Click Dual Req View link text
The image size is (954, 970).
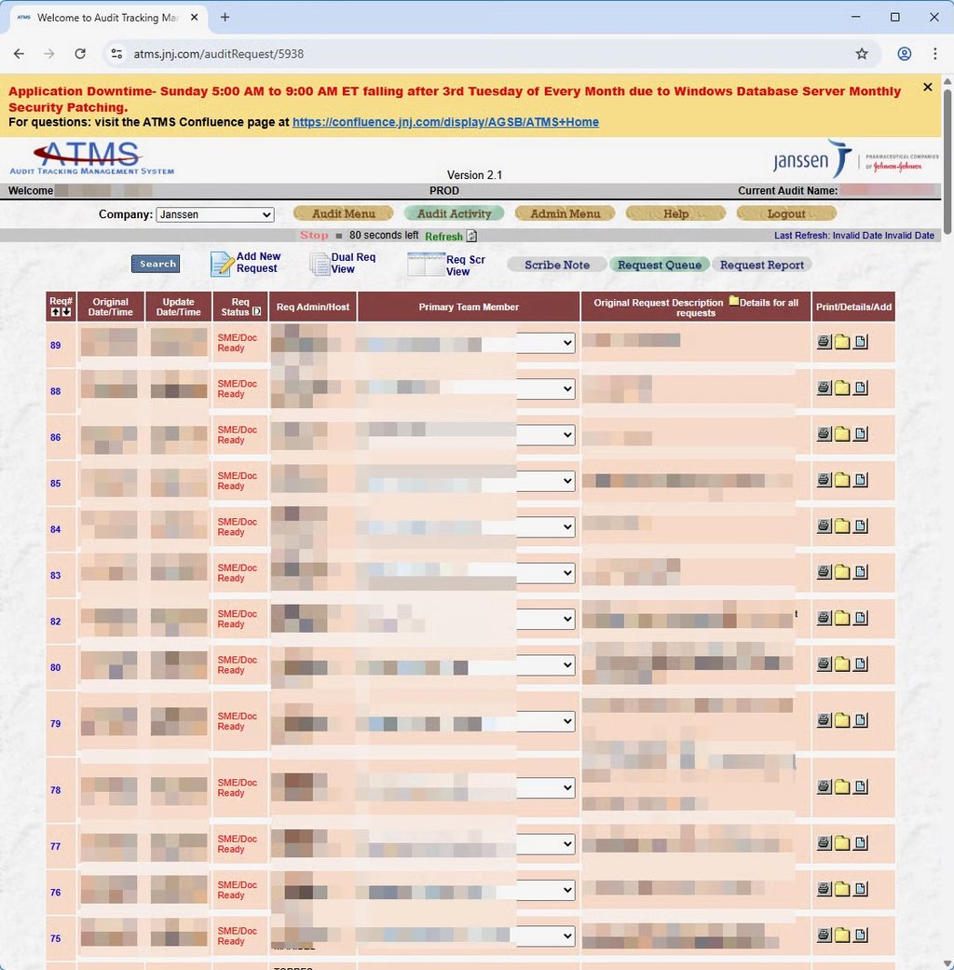point(353,263)
